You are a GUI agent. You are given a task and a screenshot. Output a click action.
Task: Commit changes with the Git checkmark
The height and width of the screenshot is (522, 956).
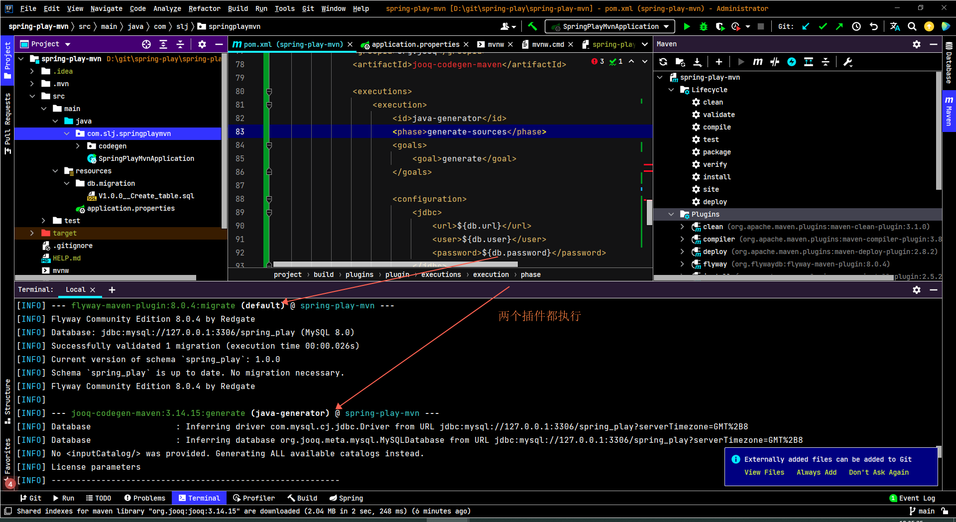click(823, 26)
